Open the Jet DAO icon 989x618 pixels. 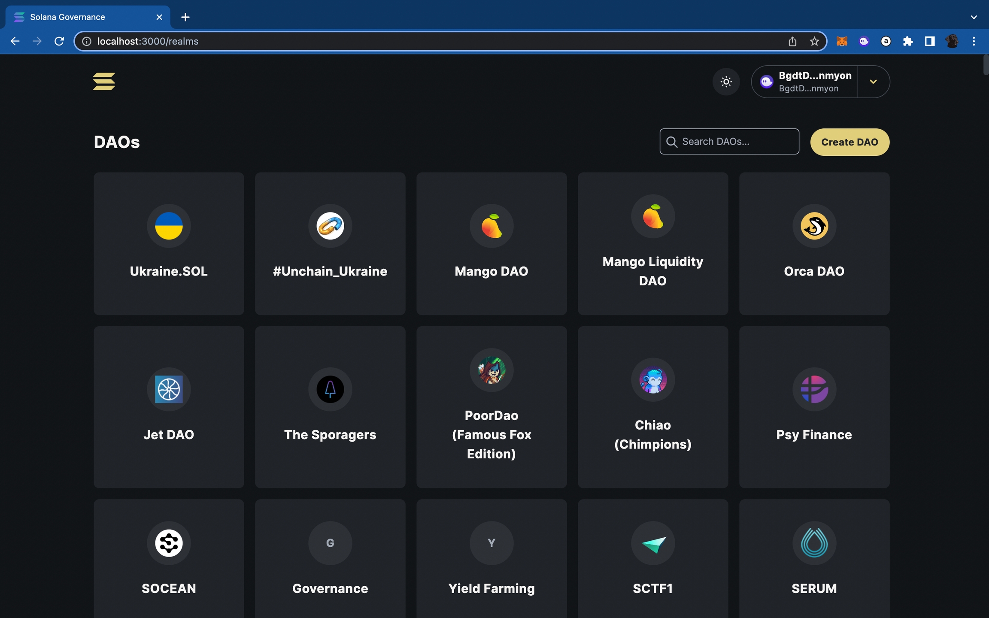point(169,389)
